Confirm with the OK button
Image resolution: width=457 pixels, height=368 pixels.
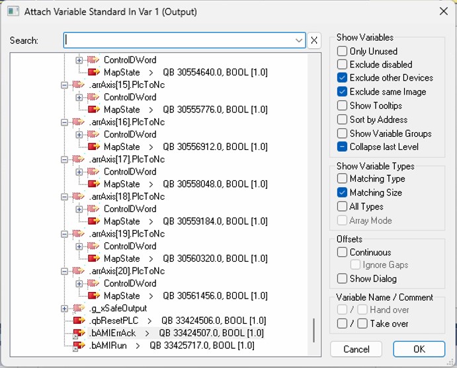[x=419, y=349]
